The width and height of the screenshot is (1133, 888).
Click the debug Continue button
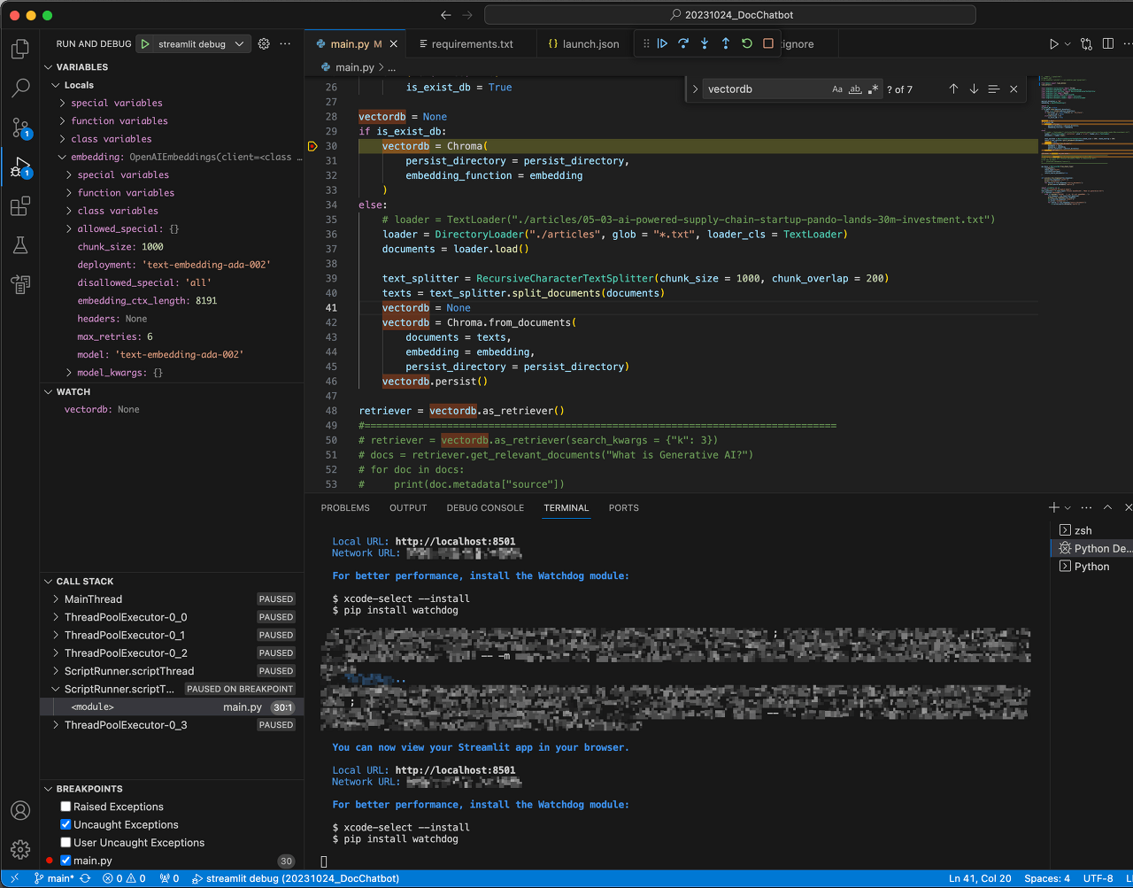point(662,43)
